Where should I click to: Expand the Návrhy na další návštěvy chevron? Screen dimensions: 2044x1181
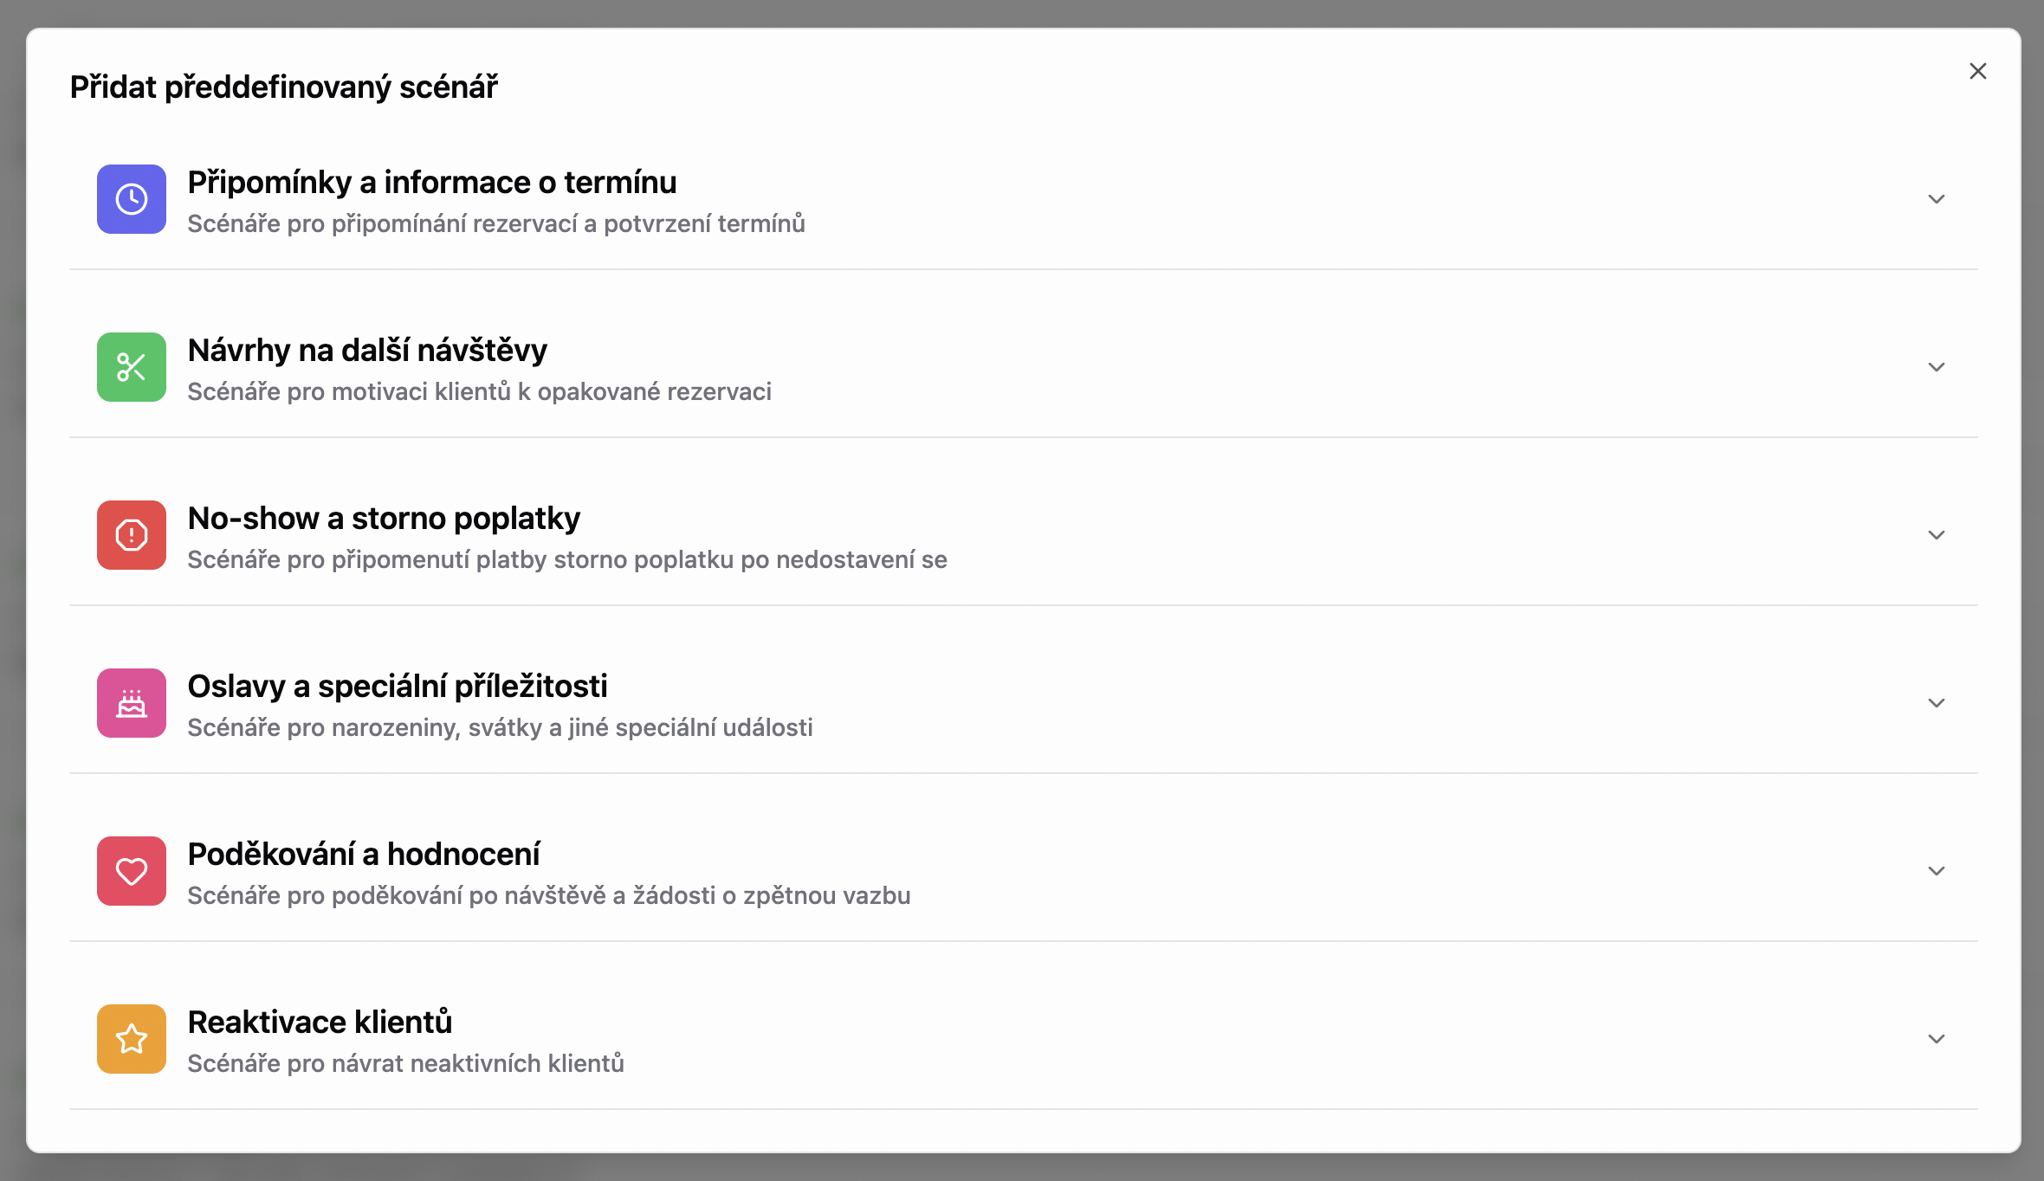1937,367
